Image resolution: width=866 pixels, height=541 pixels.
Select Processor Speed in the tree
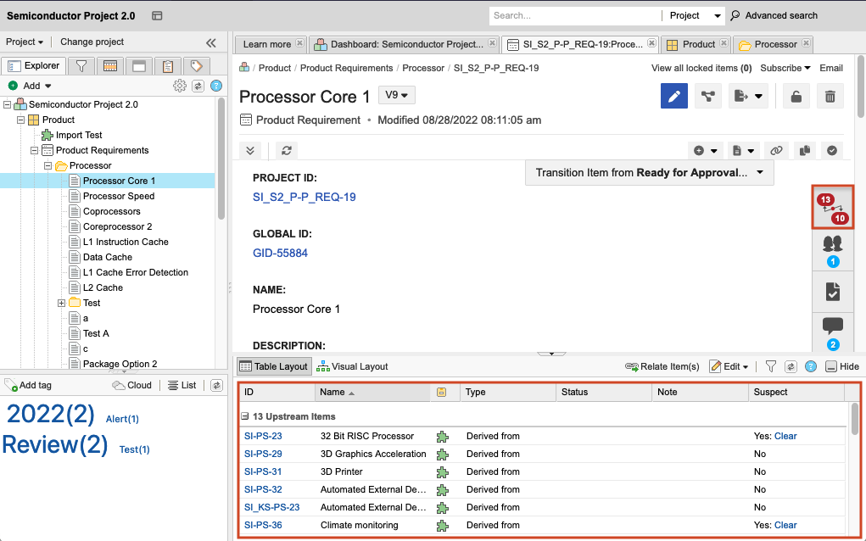[x=119, y=196]
